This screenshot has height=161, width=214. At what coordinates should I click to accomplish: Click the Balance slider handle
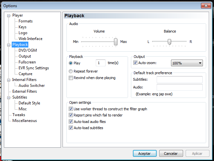(169, 42)
